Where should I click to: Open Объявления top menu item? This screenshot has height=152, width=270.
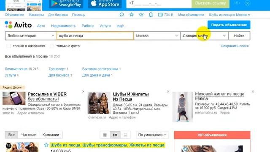[14, 15]
